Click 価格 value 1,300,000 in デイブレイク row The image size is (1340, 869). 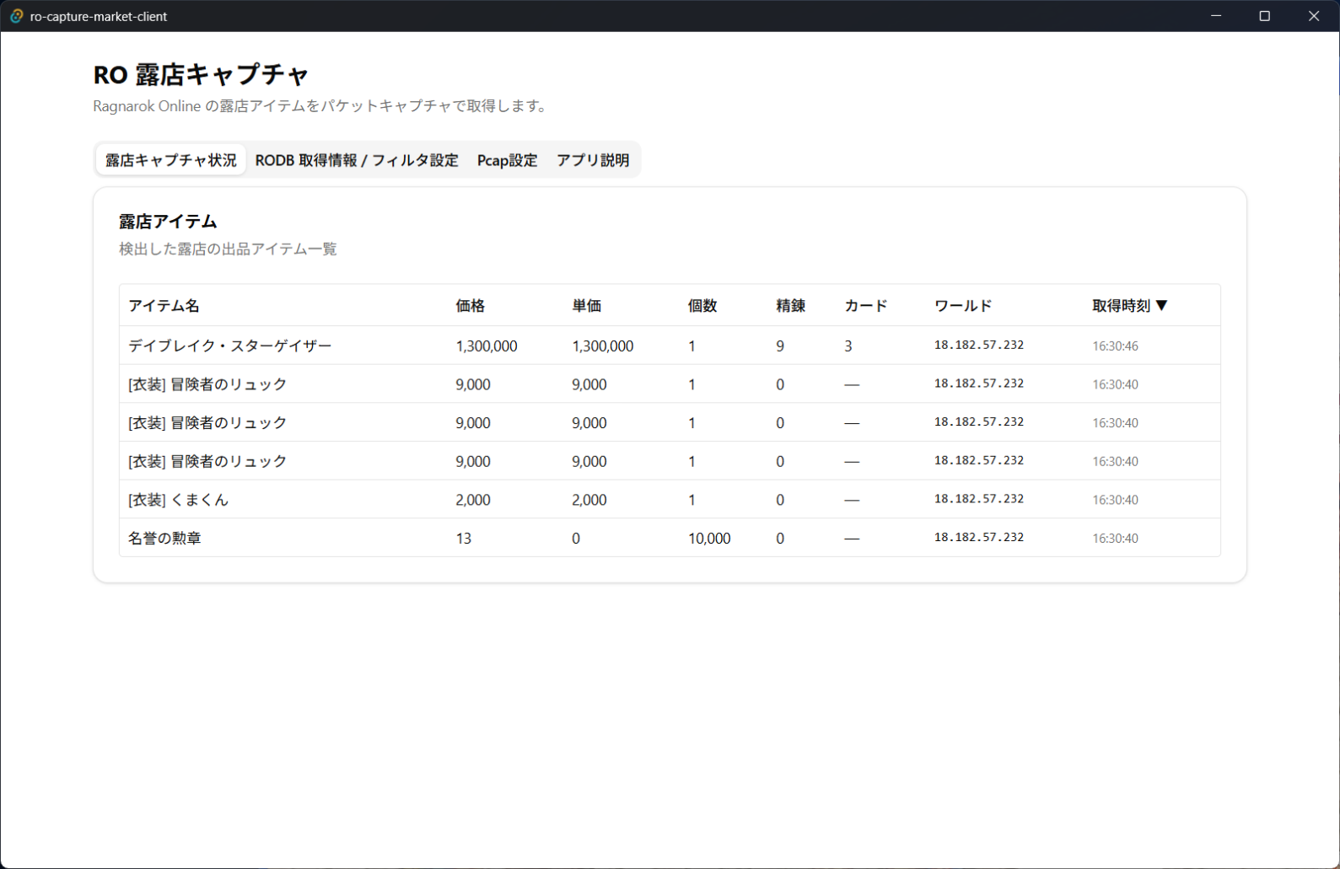487,346
